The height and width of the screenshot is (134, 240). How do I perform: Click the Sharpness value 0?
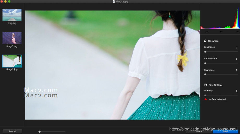[x=237, y=70]
